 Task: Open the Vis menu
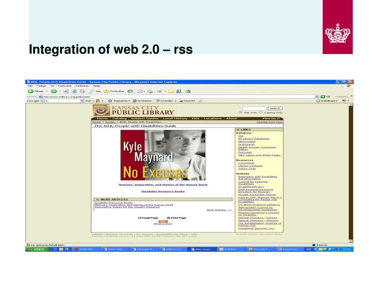[52, 86]
